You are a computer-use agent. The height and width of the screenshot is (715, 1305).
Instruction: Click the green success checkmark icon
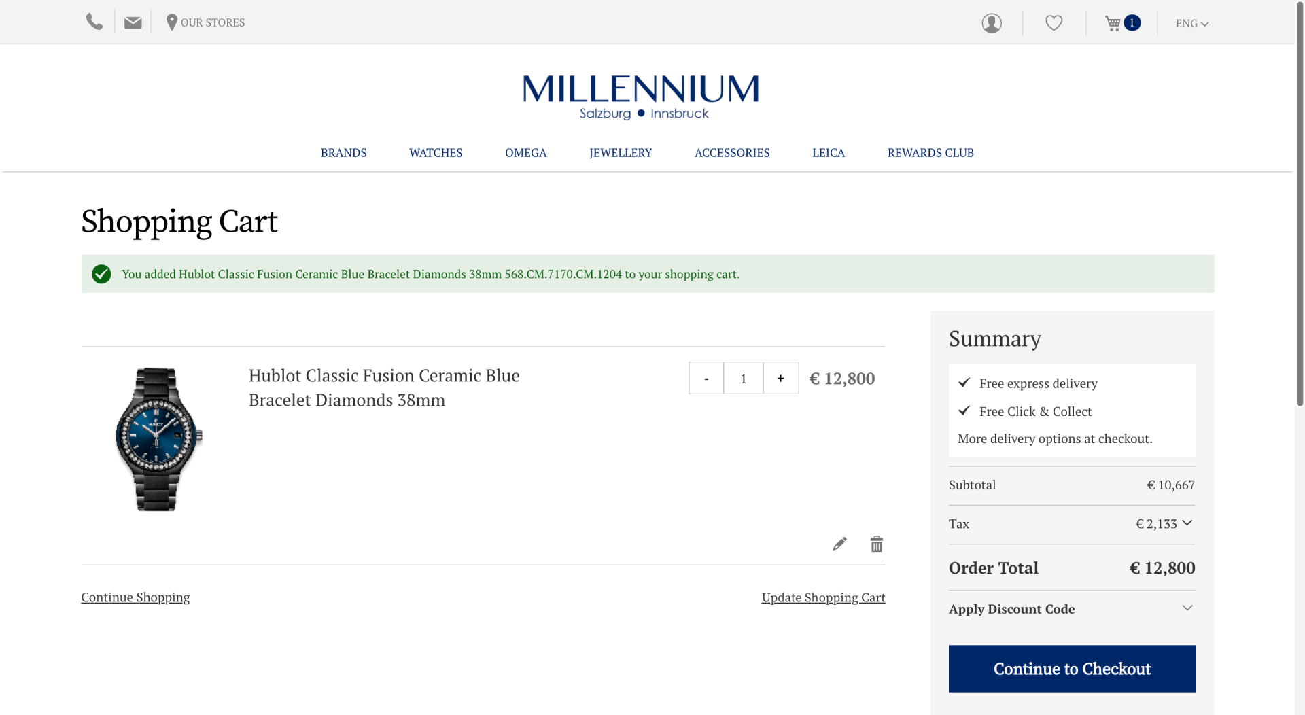pos(101,274)
